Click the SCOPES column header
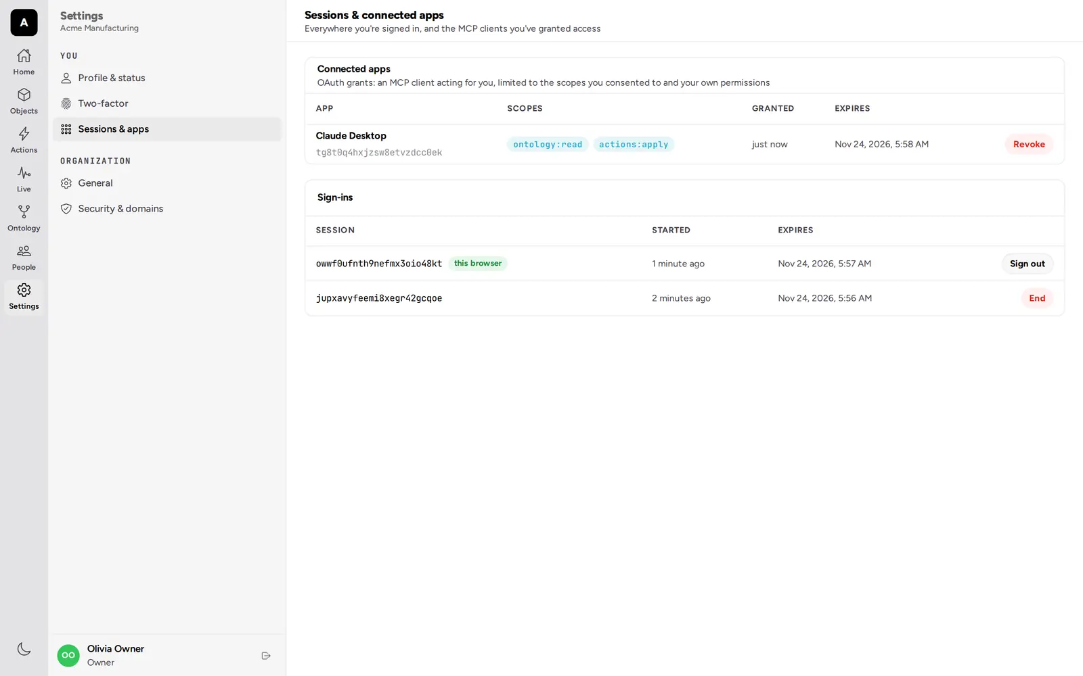 pos(525,108)
